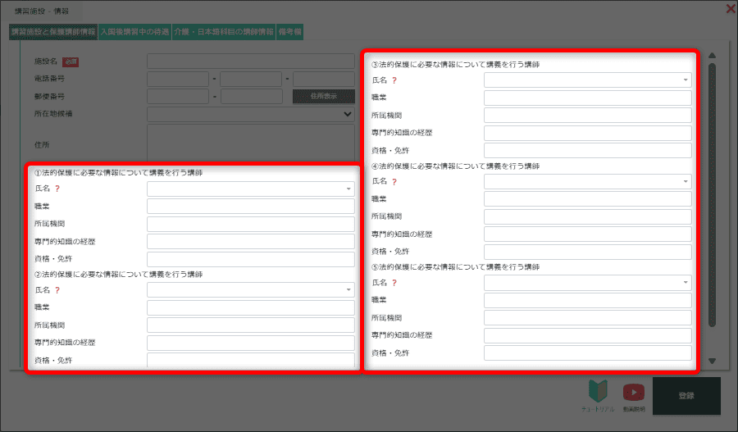Show help for instructor ④ 氏名 question mark
Image resolution: width=738 pixels, height=432 pixels.
(x=394, y=182)
